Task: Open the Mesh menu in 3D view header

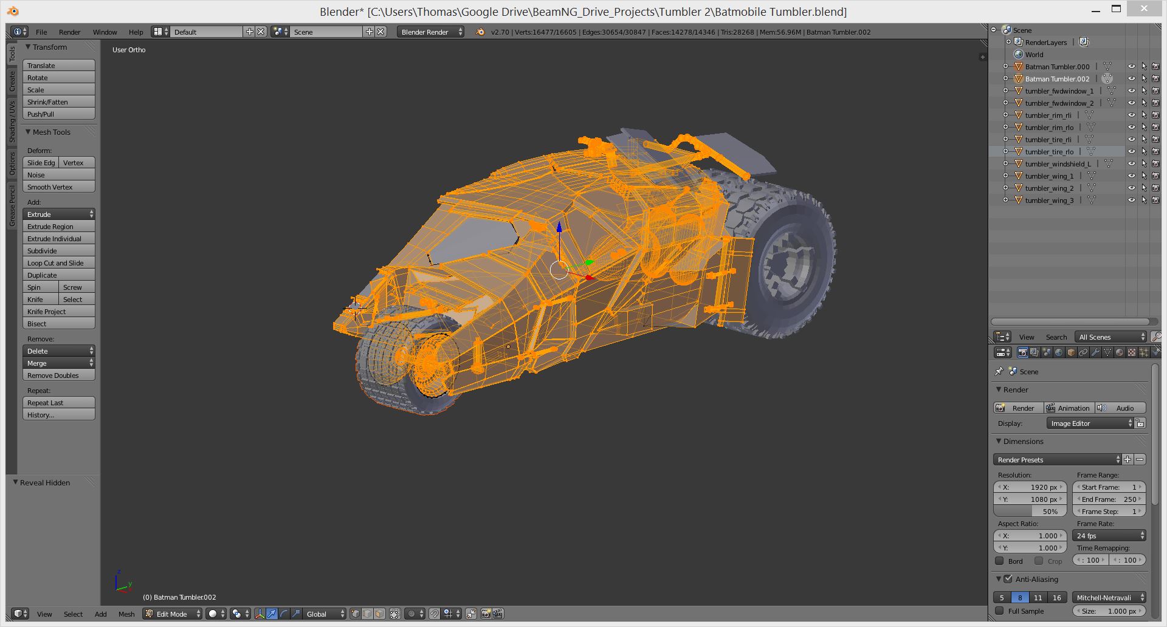Action: point(126,614)
